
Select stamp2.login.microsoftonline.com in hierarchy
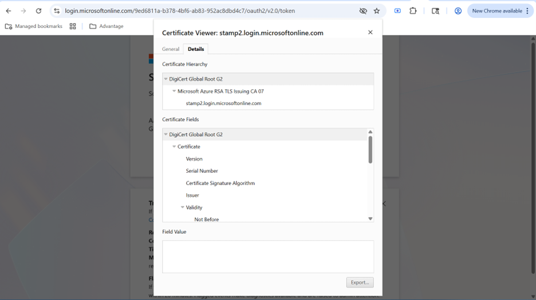pyautogui.click(x=223, y=103)
